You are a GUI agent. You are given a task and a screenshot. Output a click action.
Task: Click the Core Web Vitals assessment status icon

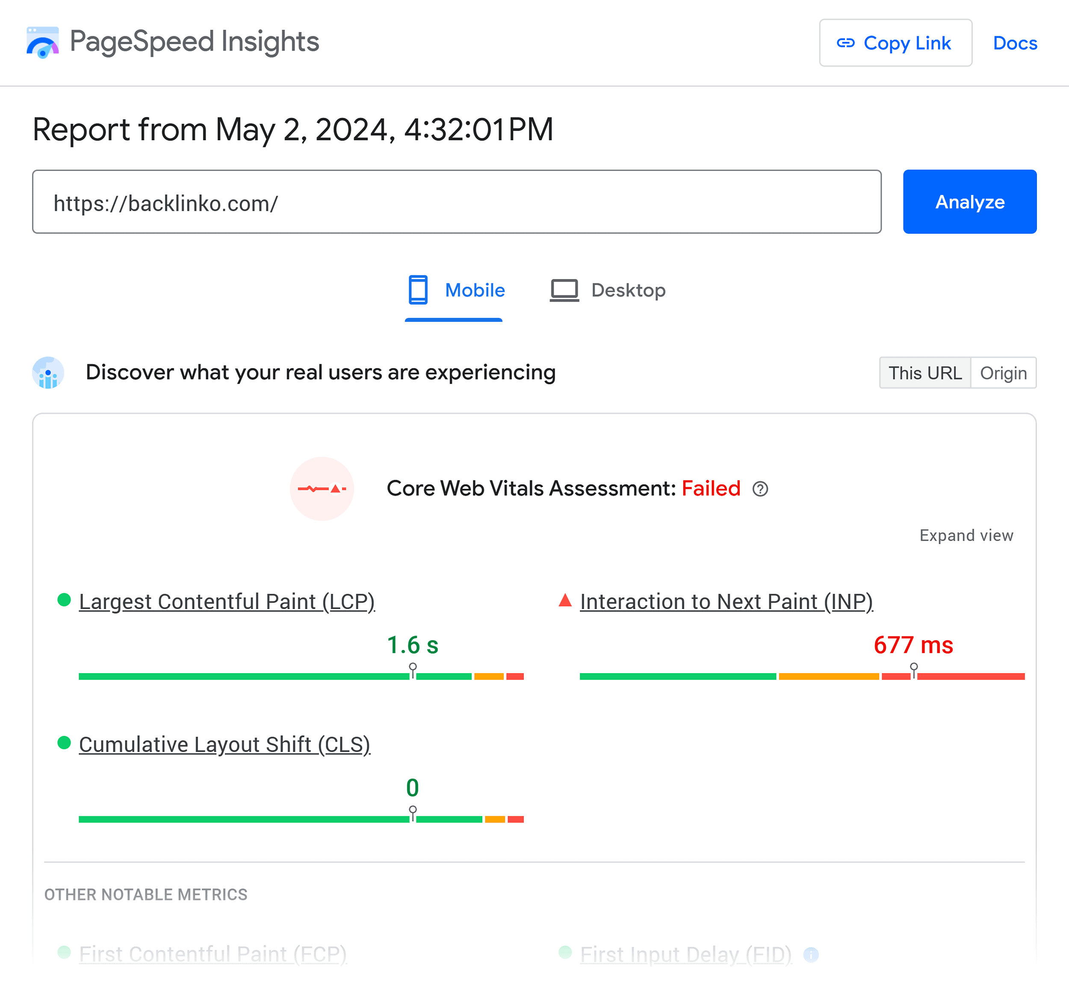(x=322, y=488)
